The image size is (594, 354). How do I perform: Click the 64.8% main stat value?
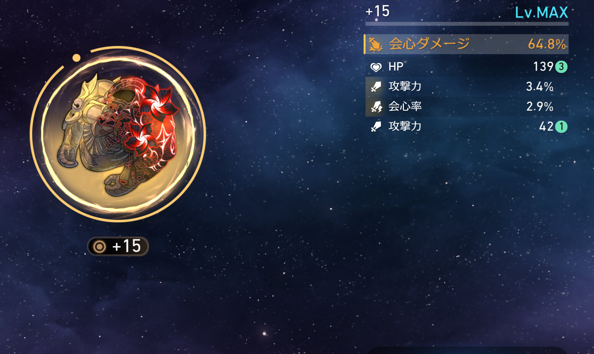coord(547,44)
